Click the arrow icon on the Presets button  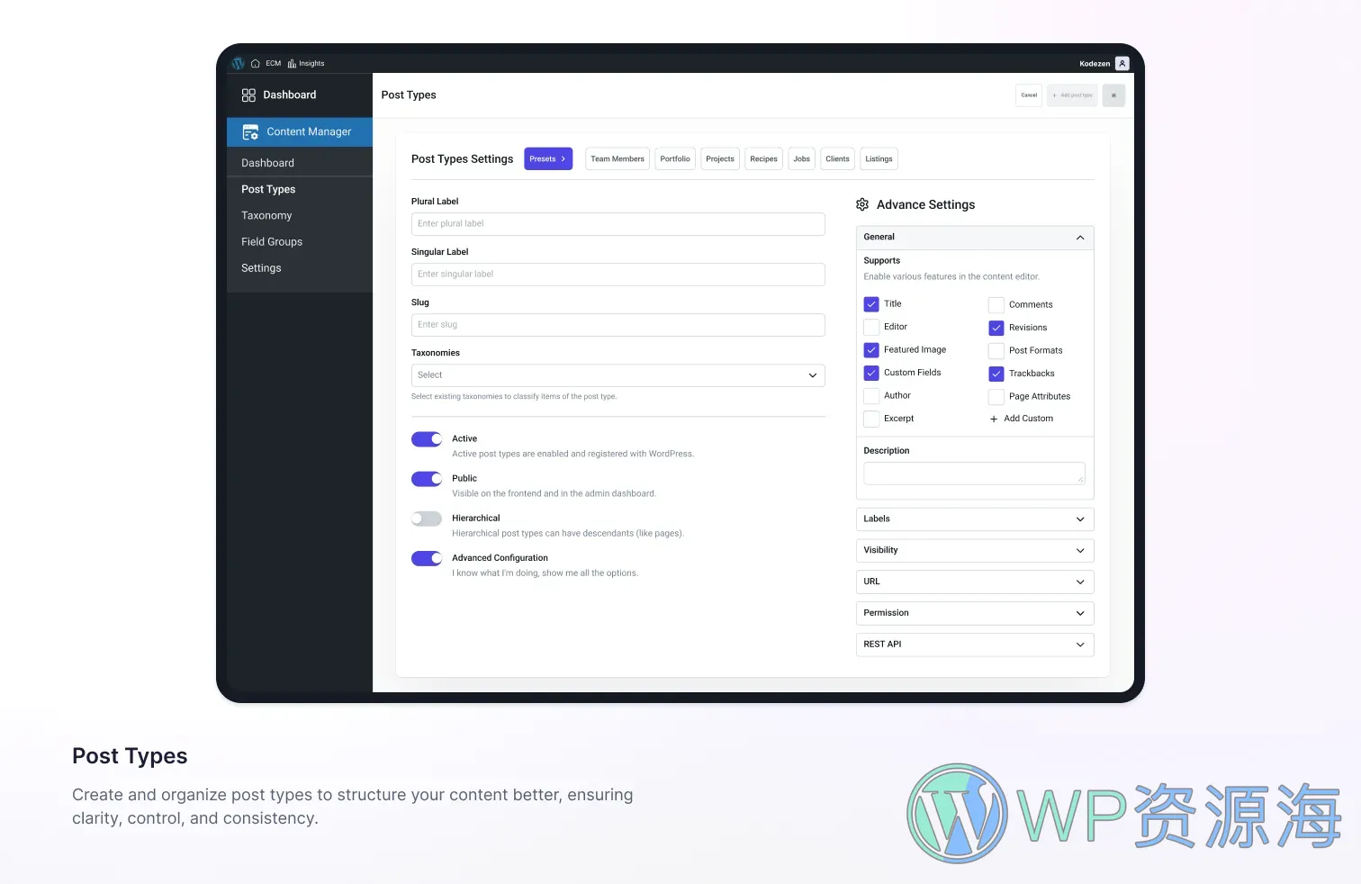563,158
